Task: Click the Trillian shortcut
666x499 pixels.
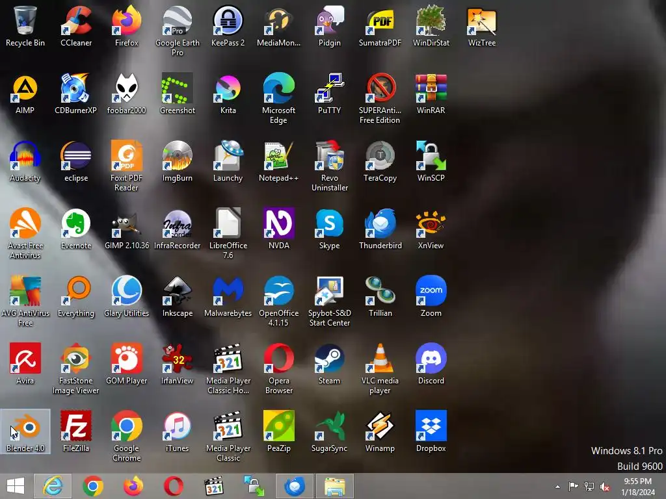Action: (380, 296)
